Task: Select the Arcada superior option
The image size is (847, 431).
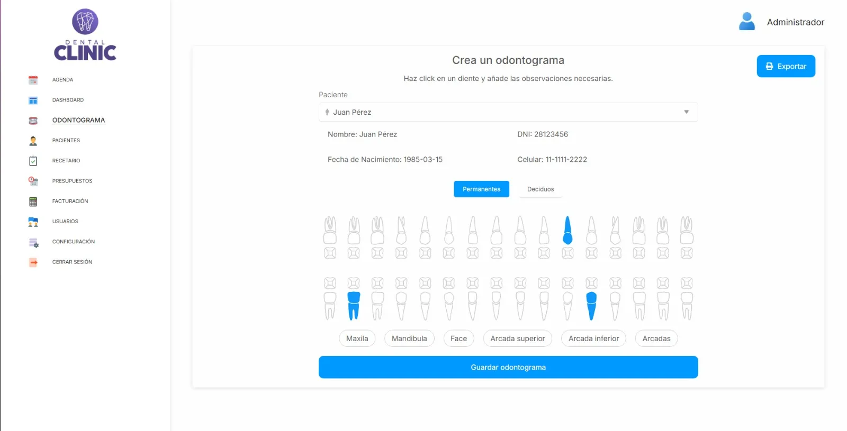Action: pos(518,338)
